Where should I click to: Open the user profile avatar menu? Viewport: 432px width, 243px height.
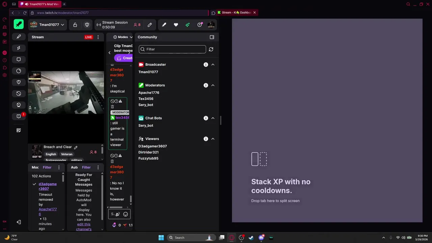point(211,25)
